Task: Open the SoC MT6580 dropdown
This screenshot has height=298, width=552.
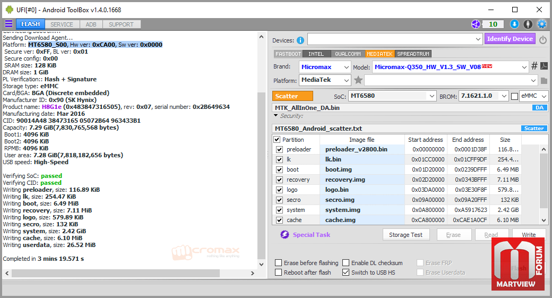Action: [392, 96]
